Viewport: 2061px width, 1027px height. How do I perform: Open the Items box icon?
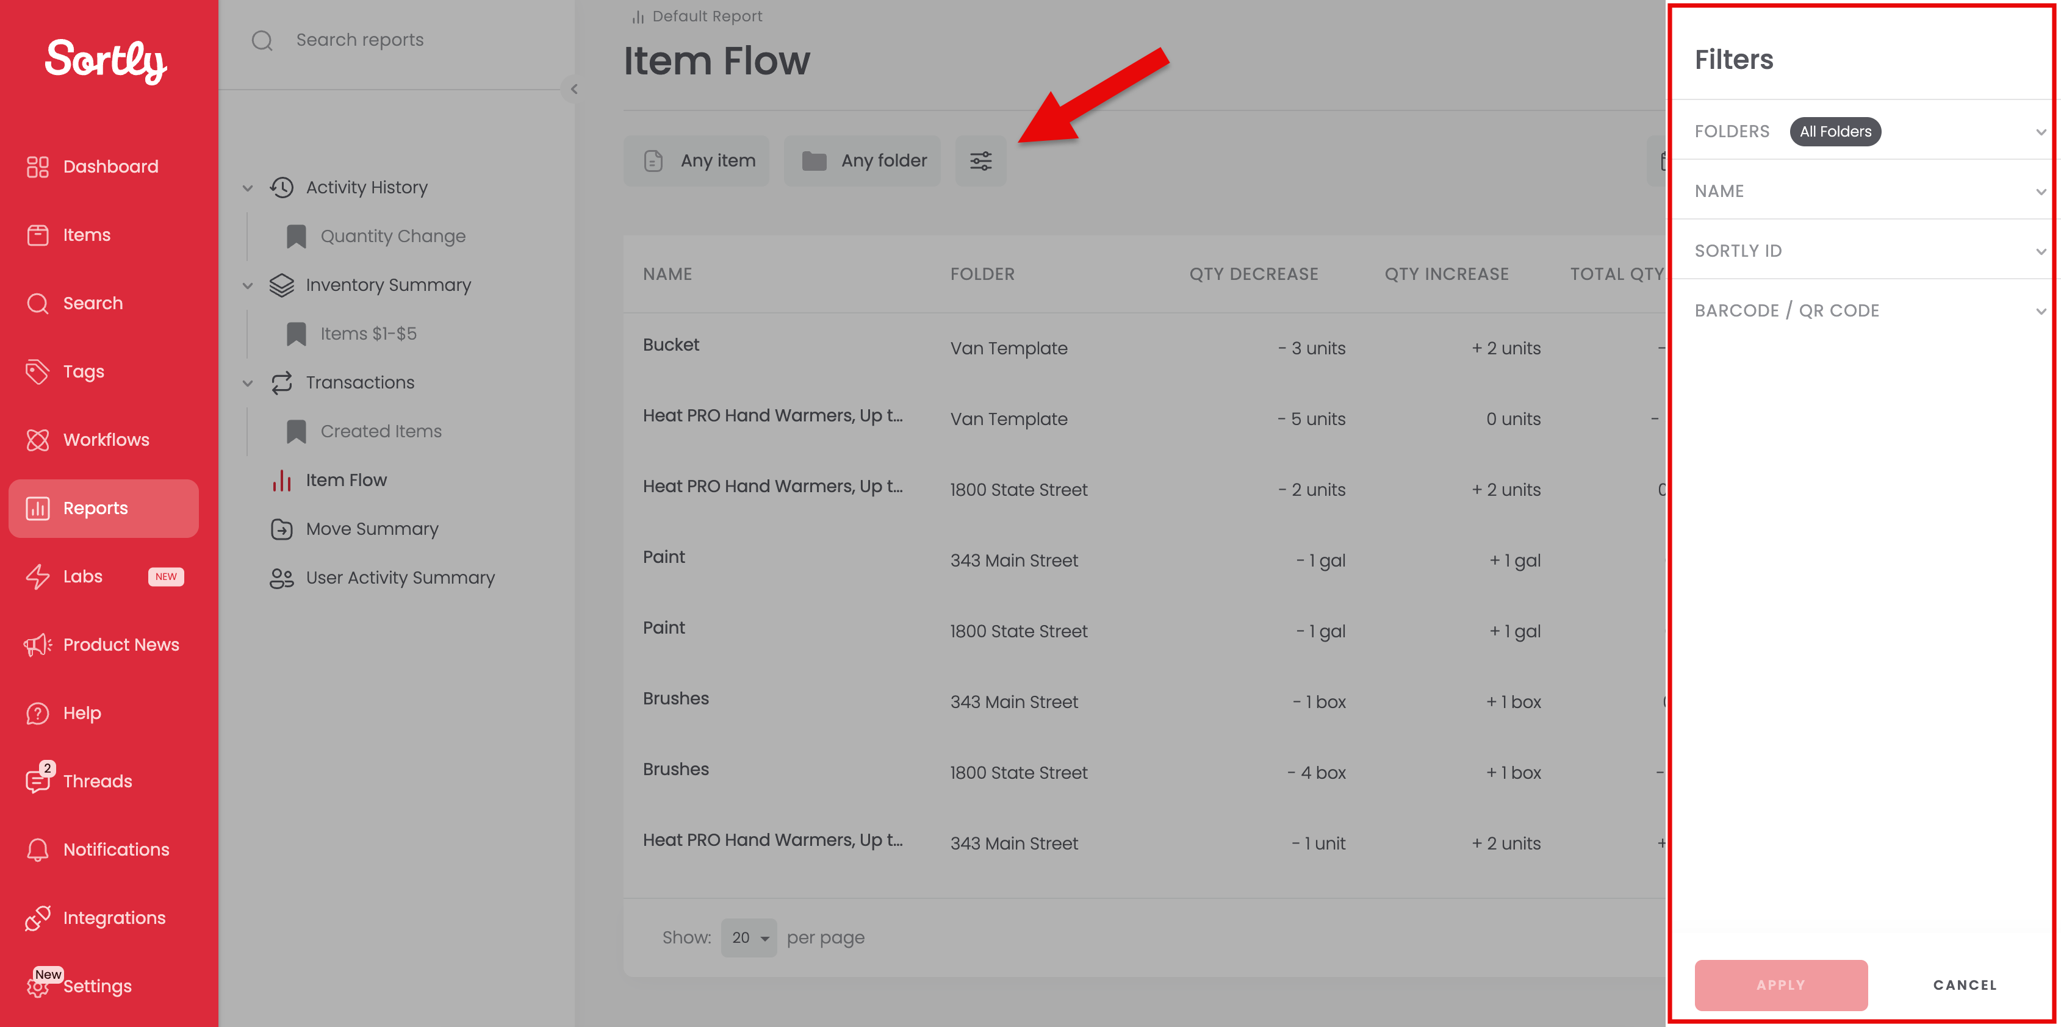coord(38,235)
